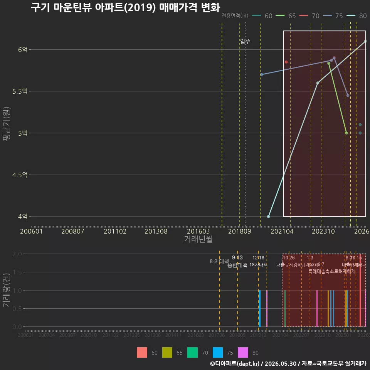Select the 80㎡ data point at 4억
Screen dimensions: 370x370
tap(268, 216)
